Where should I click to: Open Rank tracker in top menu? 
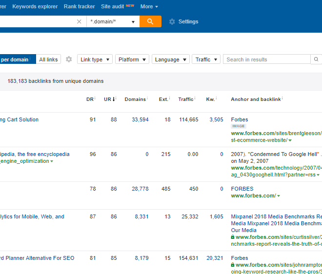pos(79,6)
